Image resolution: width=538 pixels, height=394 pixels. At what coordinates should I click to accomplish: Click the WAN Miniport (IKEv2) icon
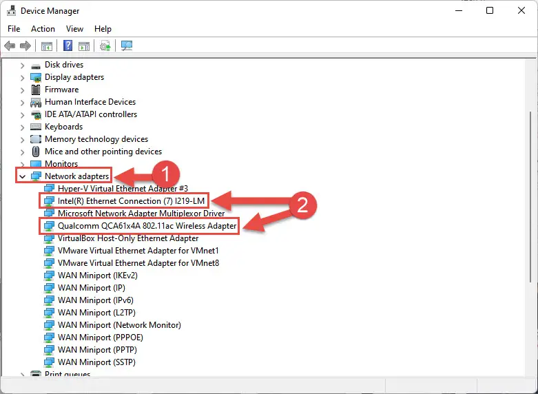point(49,276)
